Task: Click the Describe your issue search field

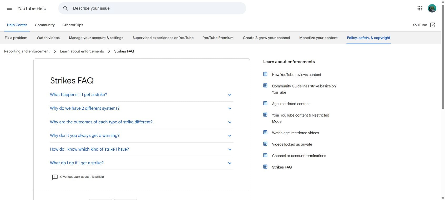Action: pos(152,8)
